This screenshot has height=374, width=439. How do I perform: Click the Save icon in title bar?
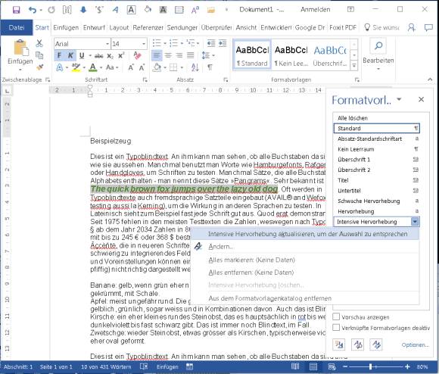point(16,10)
